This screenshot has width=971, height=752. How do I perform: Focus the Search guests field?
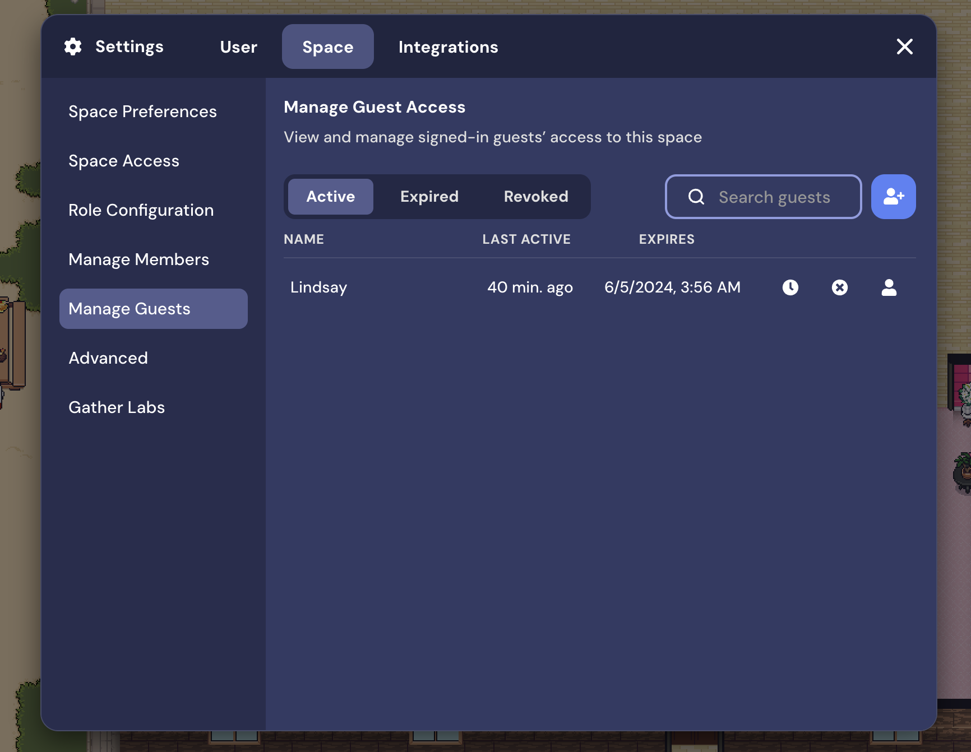point(764,197)
